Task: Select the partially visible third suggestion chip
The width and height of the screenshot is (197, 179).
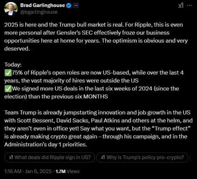Action: pyautogui.click(x=191, y=157)
